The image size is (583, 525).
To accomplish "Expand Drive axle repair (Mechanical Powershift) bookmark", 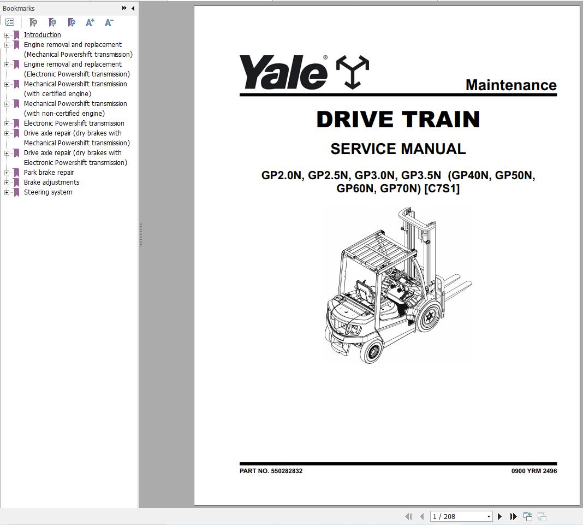I will 7,134.
